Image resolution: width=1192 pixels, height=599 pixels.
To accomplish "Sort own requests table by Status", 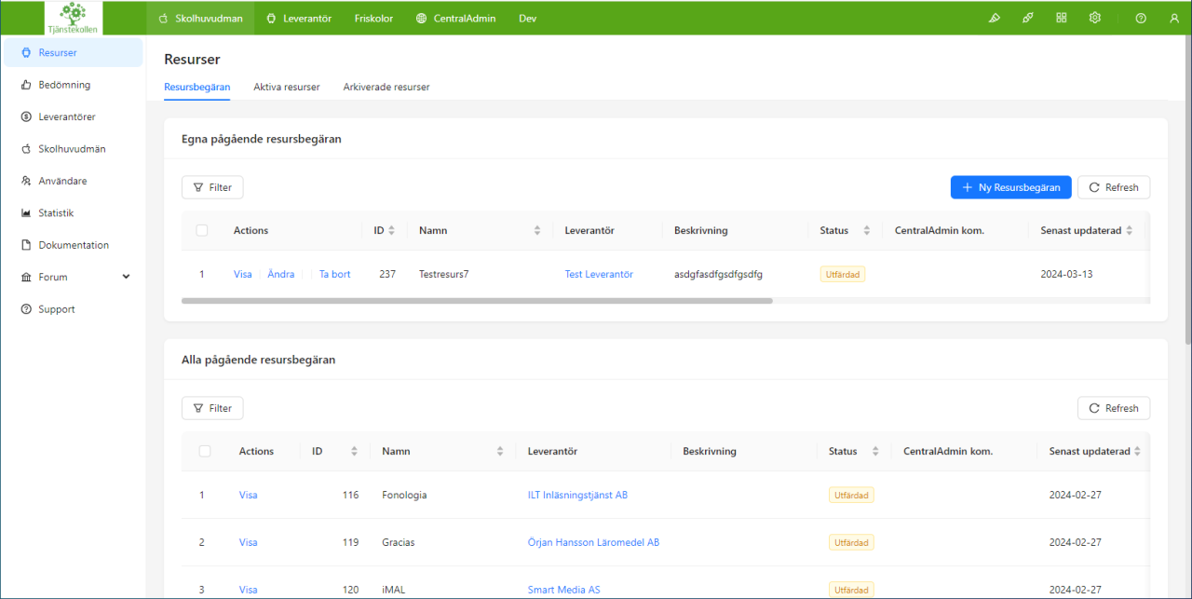I will (x=866, y=230).
